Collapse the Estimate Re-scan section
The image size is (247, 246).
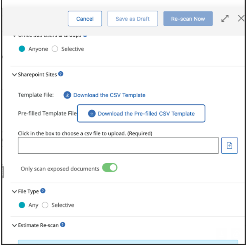pyautogui.click(x=15, y=225)
